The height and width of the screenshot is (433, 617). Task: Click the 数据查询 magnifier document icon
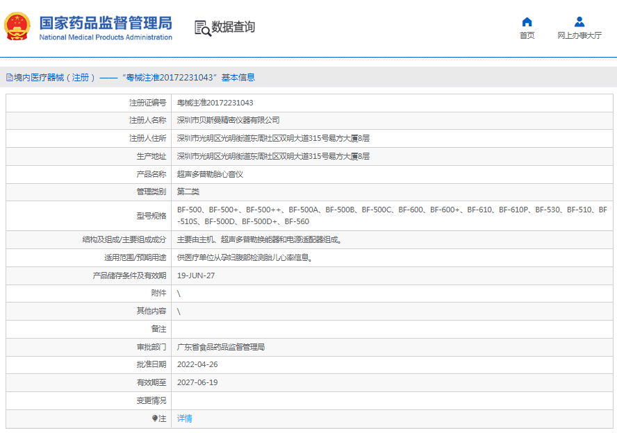tap(202, 27)
